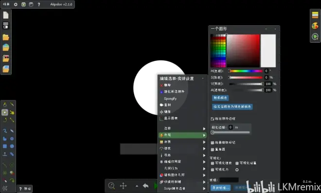Select the Rotate tool
Image resolution: width=321 pixels, height=193 pixels.
coord(5,120)
